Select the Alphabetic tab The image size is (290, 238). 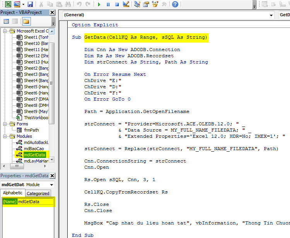tap(13, 193)
